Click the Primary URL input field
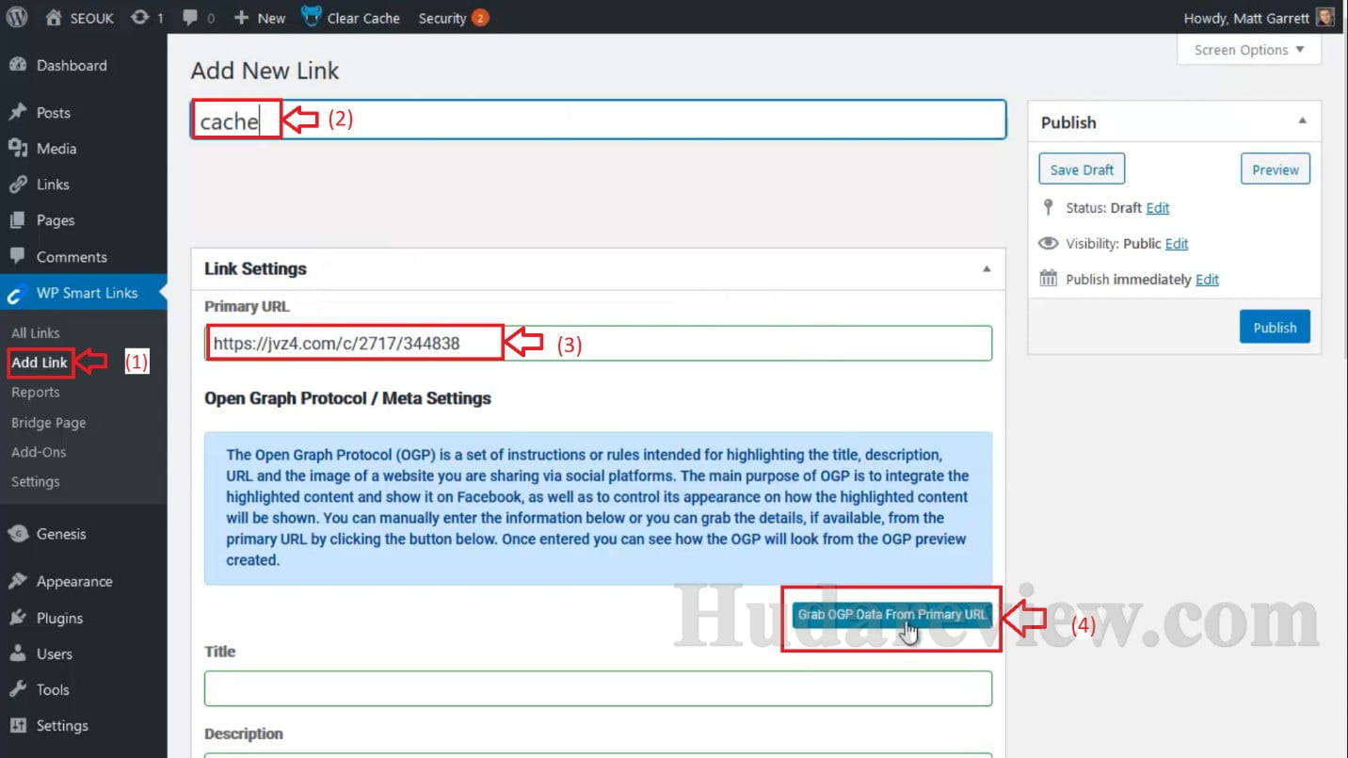This screenshot has width=1348, height=758. pyautogui.click(x=599, y=343)
